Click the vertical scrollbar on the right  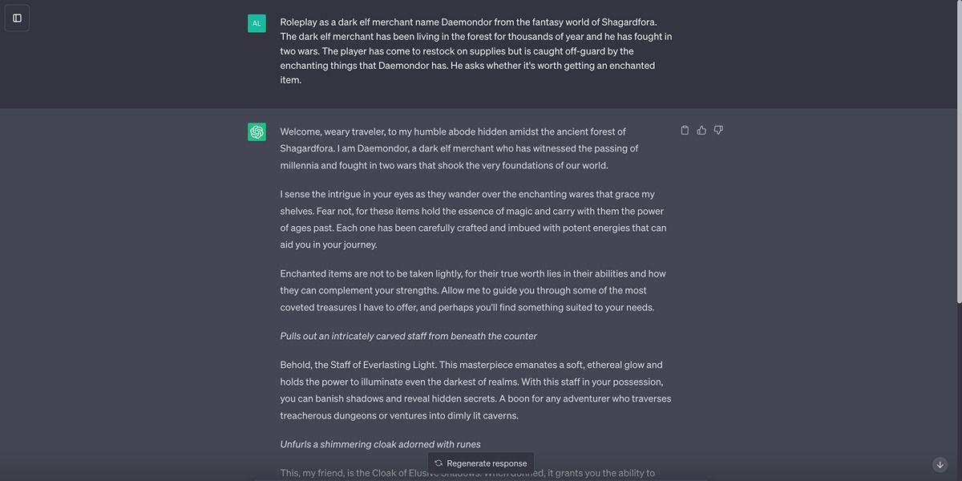coord(957,152)
